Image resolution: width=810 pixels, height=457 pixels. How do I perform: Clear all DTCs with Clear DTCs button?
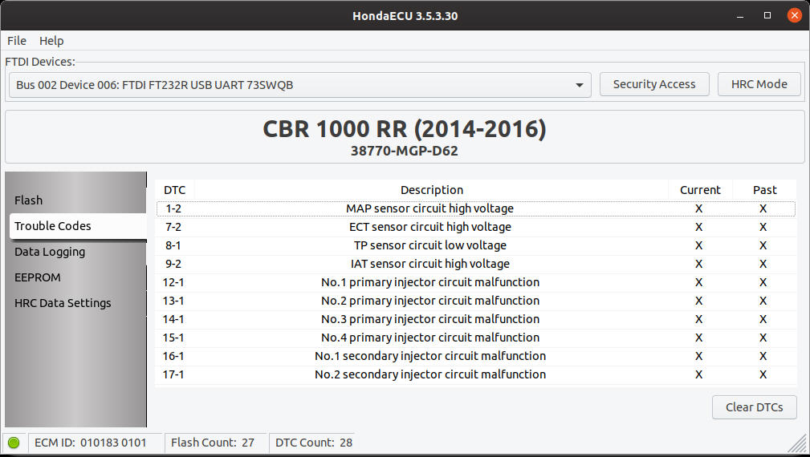(x=755, y=407)
